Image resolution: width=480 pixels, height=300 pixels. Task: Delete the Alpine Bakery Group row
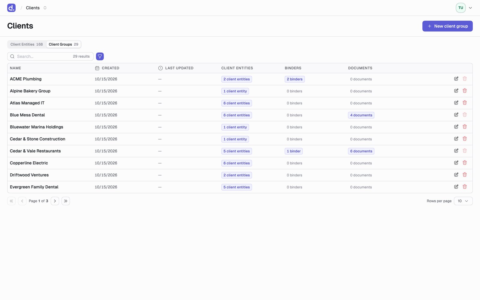(464, 91)
